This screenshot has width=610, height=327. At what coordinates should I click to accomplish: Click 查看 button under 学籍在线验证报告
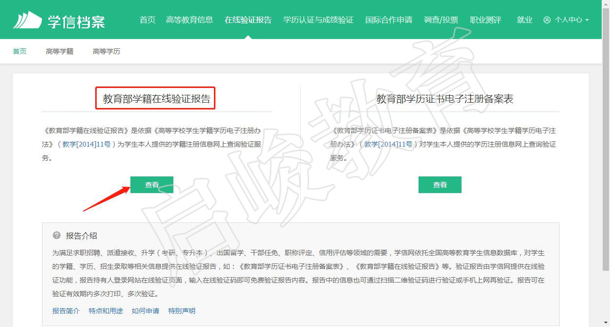(152, 185)
